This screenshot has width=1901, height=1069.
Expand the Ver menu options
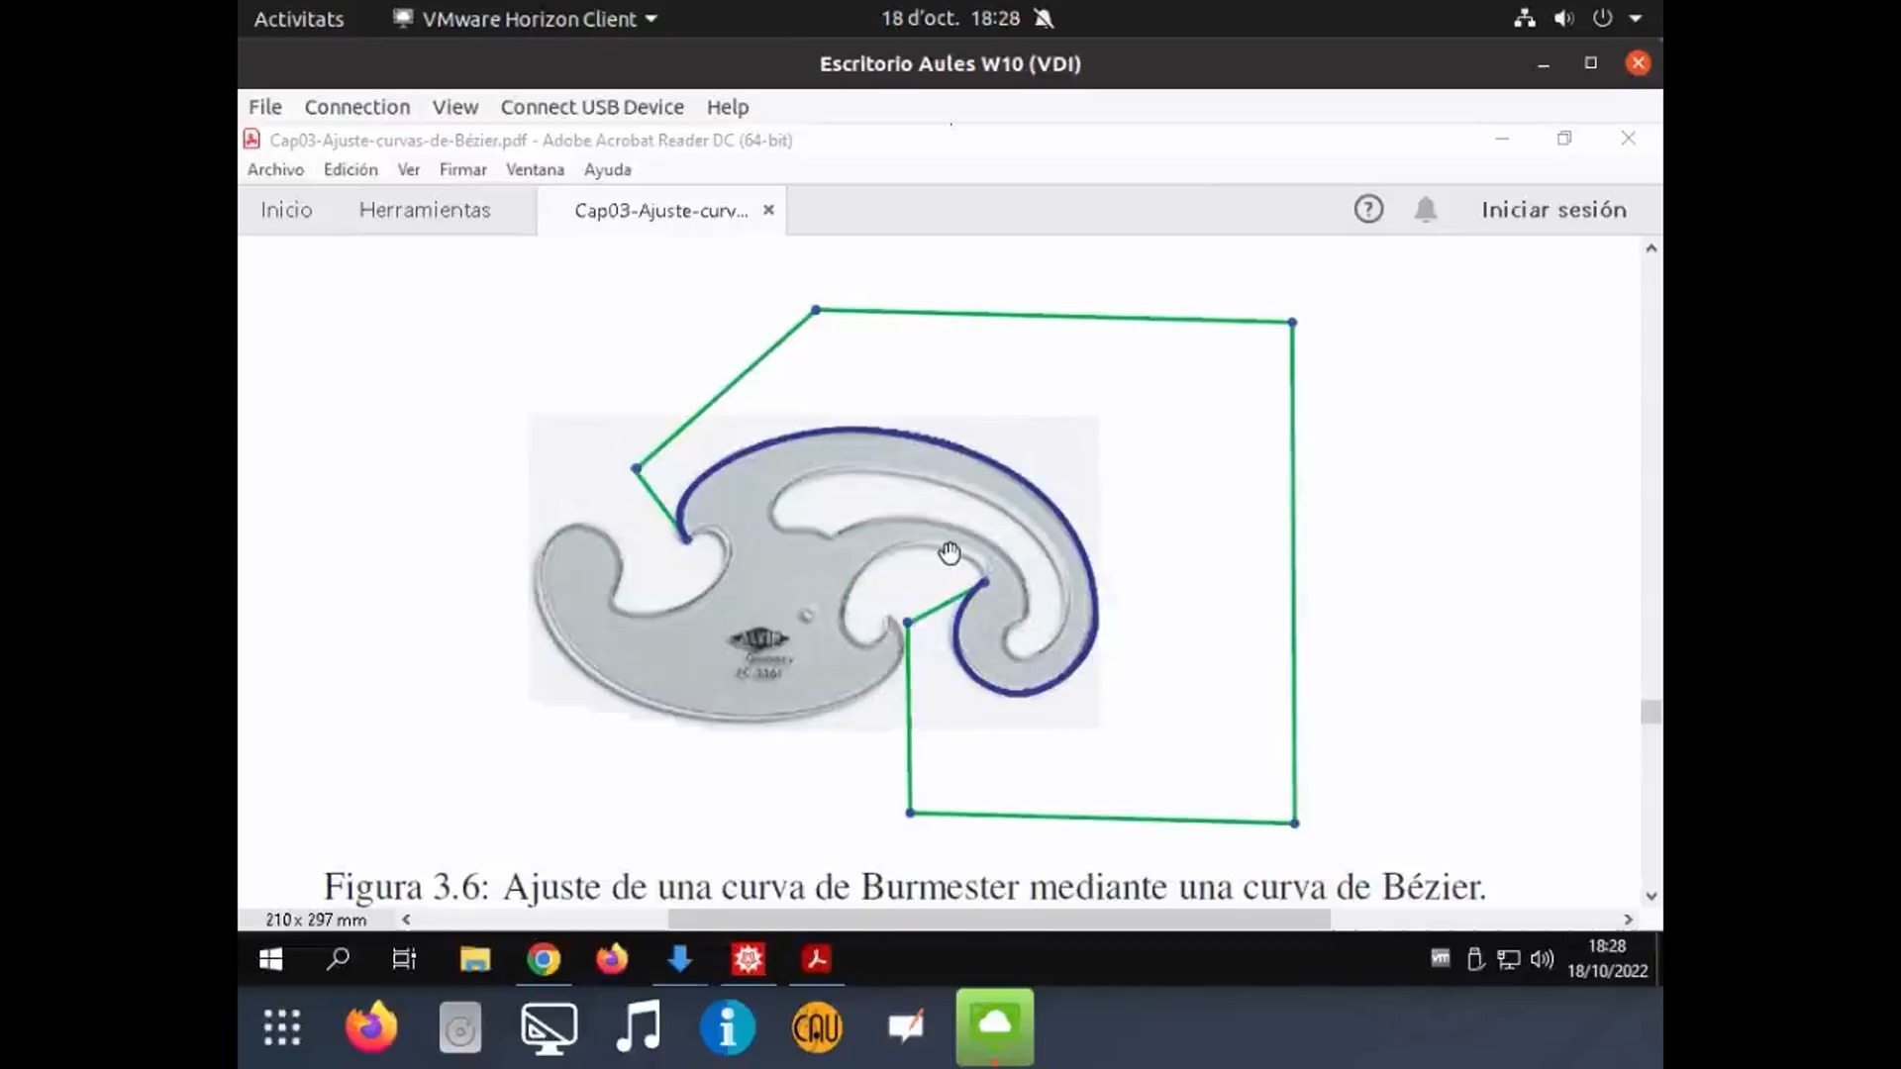[409, 168]
